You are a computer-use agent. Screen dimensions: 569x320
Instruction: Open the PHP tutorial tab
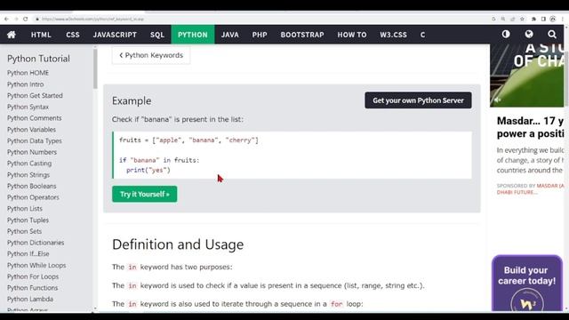click(x=260, y=35)
